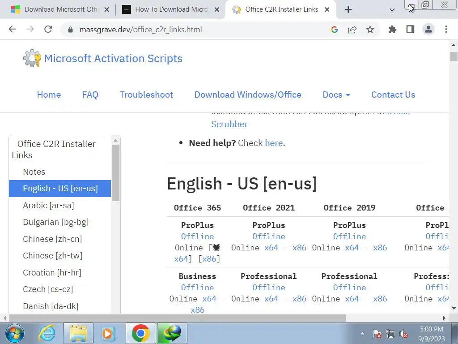Image resolution: width=458 pixels, height=344 pixels.
Task: Open Download Windows/Office nav link
Action: [248, 95]
